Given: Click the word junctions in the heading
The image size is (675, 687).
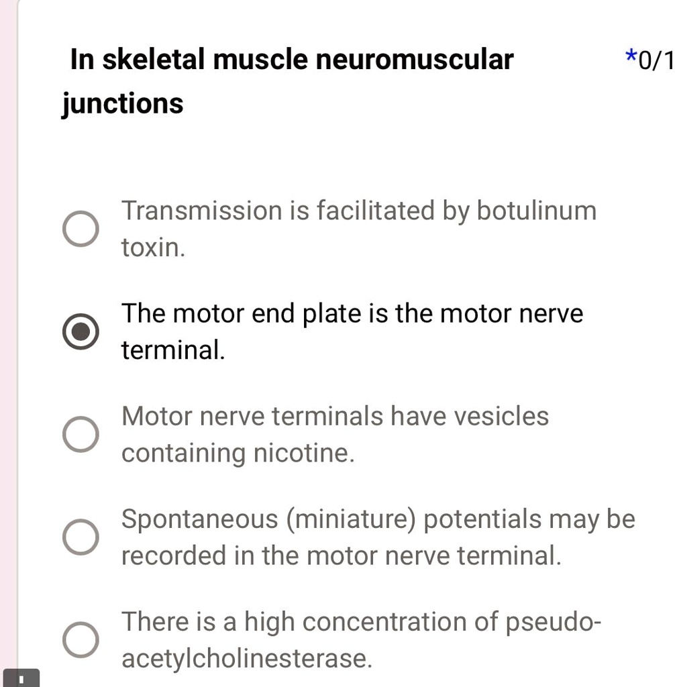Looking at the screenshot, I should [x=122, y=103].
